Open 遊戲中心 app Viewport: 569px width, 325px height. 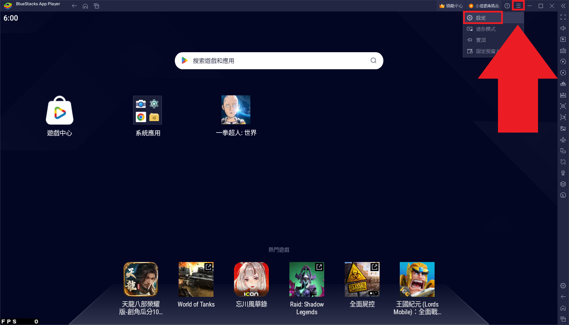pyautogui.click(x=60, y=116)
